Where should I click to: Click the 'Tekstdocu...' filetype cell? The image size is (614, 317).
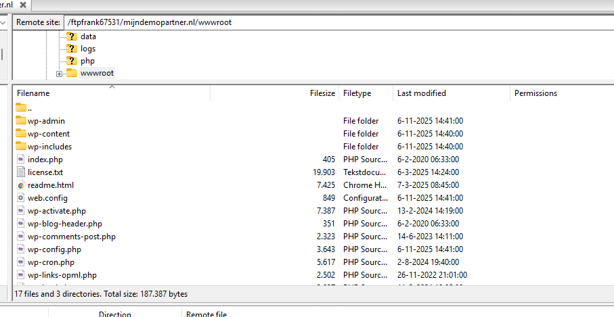coord(365,172)
